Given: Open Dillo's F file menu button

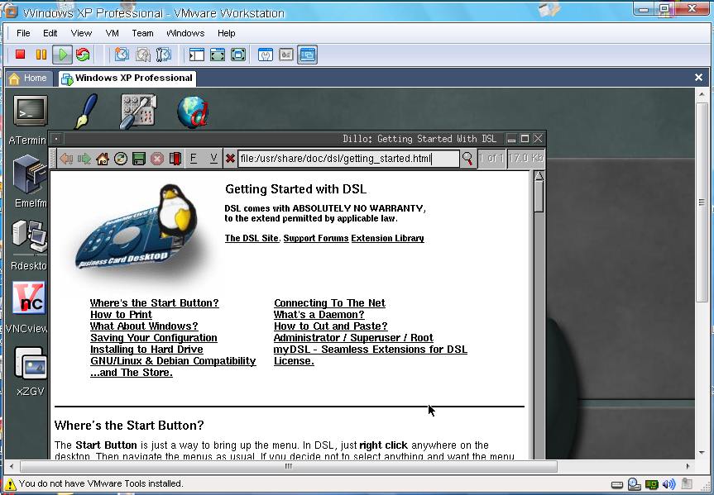Looking at the screenshot, I should pyautogui.click(x=193, y=159).
